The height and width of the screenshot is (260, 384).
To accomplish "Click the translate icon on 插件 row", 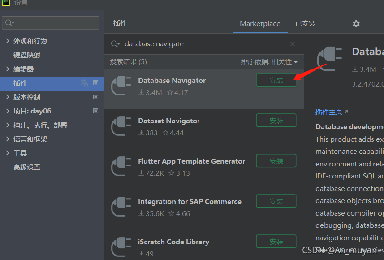I will tap(84, 83).
